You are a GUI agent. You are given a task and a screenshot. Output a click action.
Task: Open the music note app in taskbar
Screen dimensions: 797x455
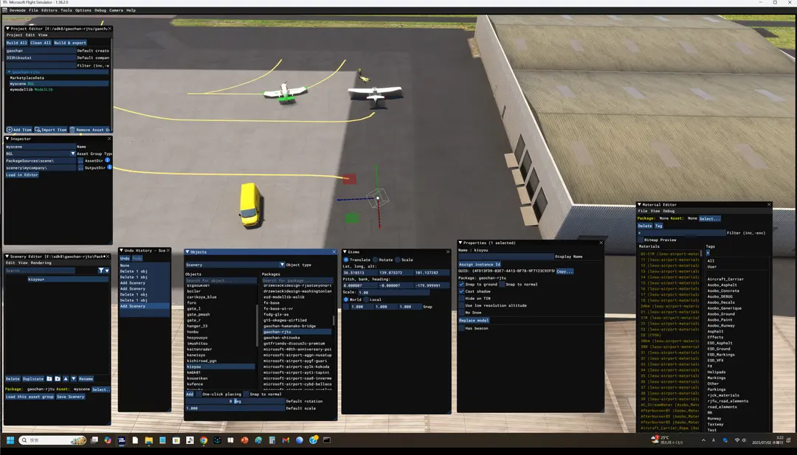pyautogui.click(x=190, y=440)
